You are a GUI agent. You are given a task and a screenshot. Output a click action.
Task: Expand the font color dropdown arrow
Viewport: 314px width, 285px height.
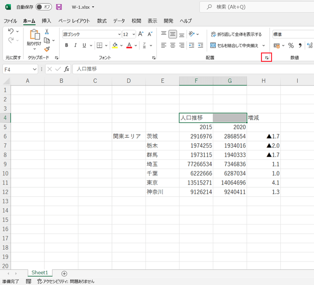click(136, 45)
